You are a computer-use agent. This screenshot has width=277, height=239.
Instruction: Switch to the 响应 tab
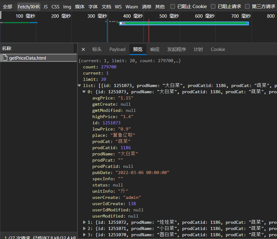(155, 49)
